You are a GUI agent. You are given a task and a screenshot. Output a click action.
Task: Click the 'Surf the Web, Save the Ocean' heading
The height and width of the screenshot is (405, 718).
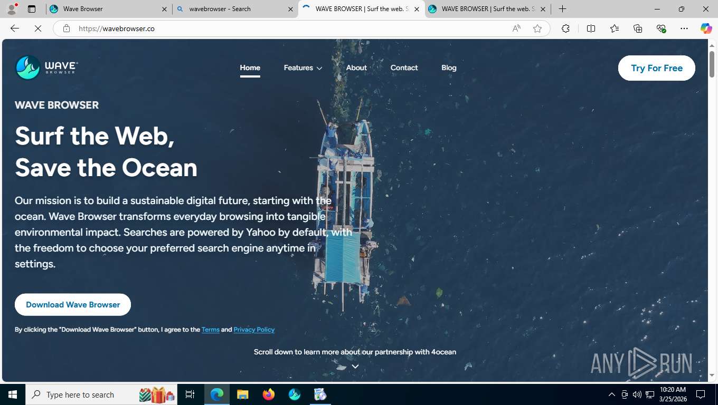point(106,151)
